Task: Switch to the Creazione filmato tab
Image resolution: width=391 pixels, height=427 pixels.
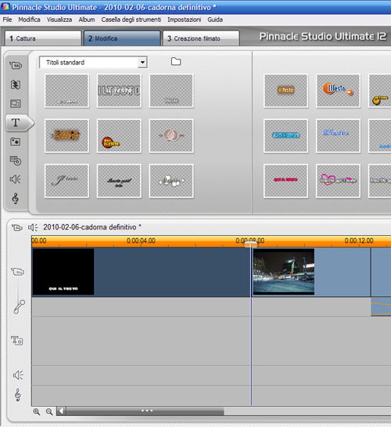Action: (201, 38)
